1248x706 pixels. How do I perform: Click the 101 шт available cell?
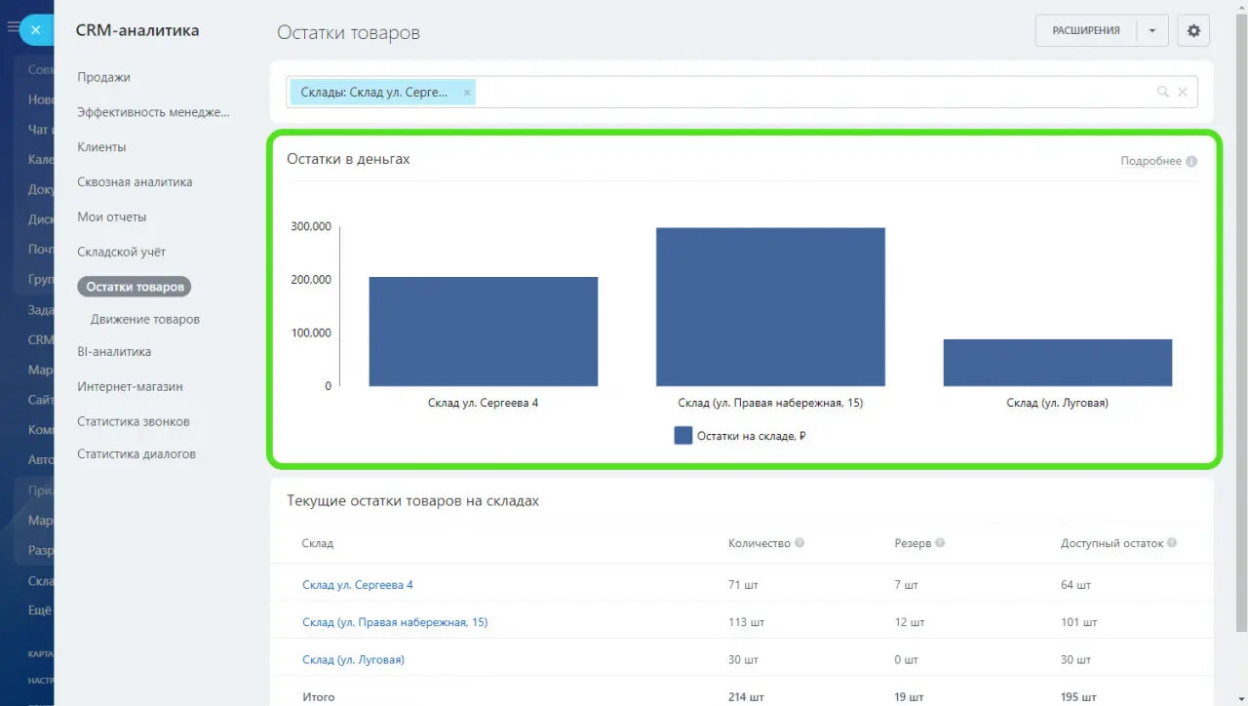pos(1078,622)
